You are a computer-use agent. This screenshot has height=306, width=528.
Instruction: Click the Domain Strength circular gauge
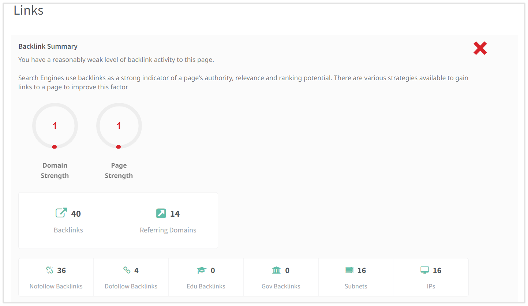click(x=55, y=126)
